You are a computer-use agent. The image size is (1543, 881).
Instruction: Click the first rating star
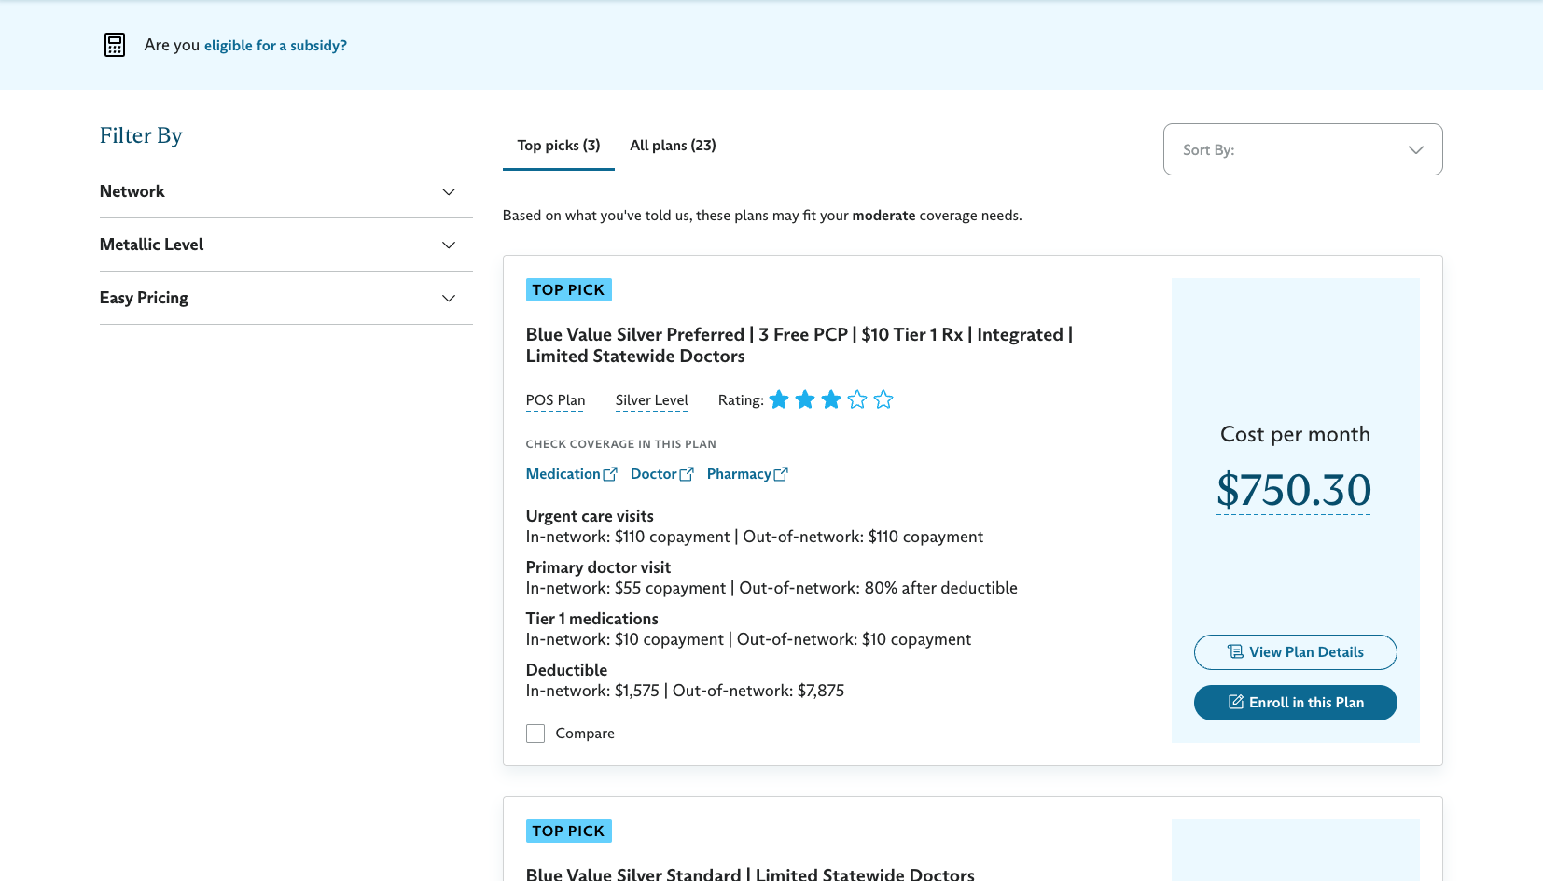(779, 399)
